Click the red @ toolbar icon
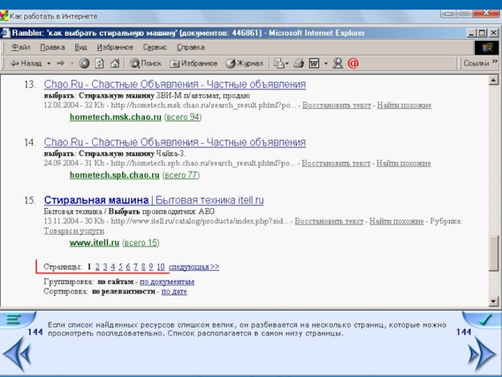This screenshot has width=502, height=377. click(353, 63)
